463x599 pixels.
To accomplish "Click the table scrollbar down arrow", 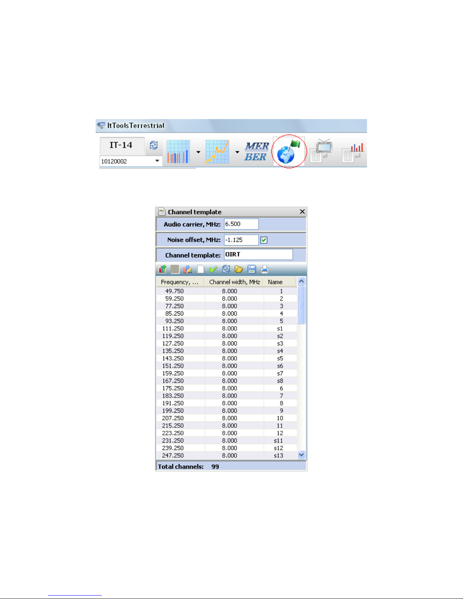I will click(x=301, y=455).
